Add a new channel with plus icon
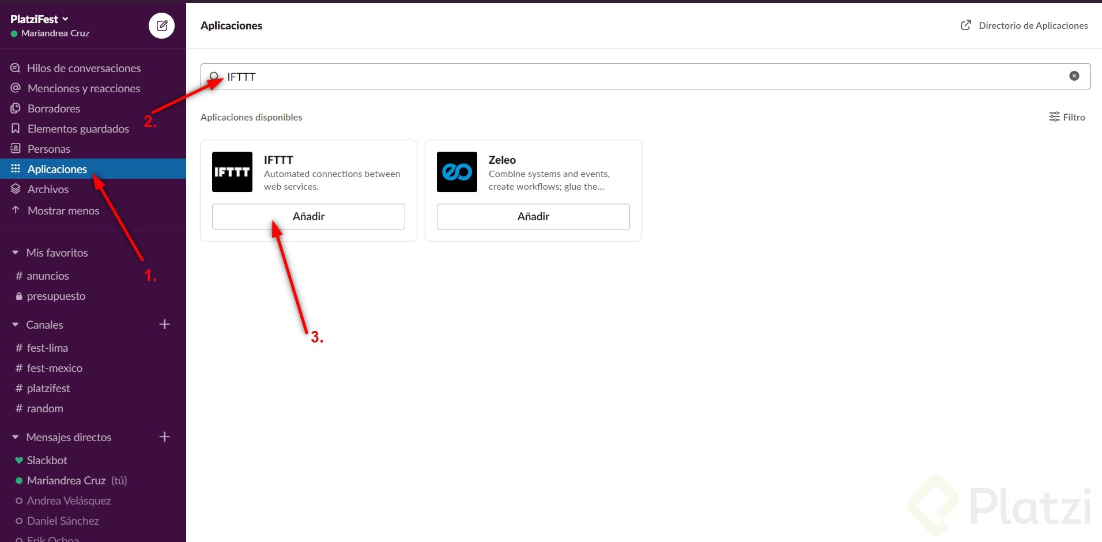This screenshot has width=1102, height=542. pos(164,325)
